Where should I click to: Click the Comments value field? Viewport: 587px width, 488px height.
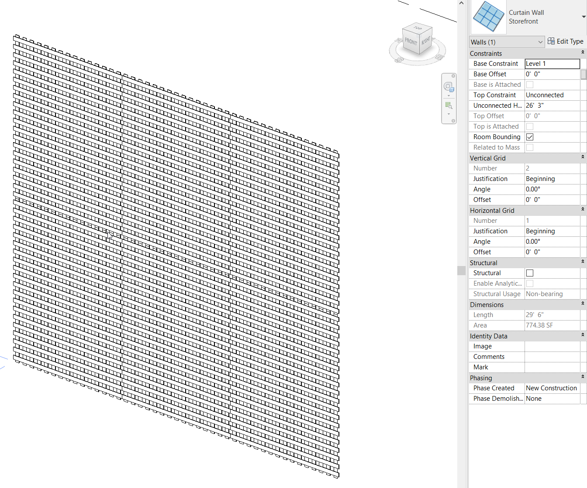pos(552,357)
